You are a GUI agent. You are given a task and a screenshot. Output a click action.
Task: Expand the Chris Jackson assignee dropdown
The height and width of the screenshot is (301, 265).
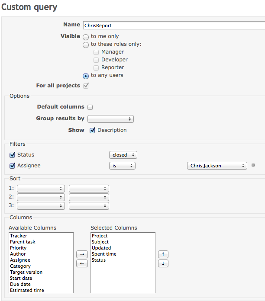[x=217, y=166]
